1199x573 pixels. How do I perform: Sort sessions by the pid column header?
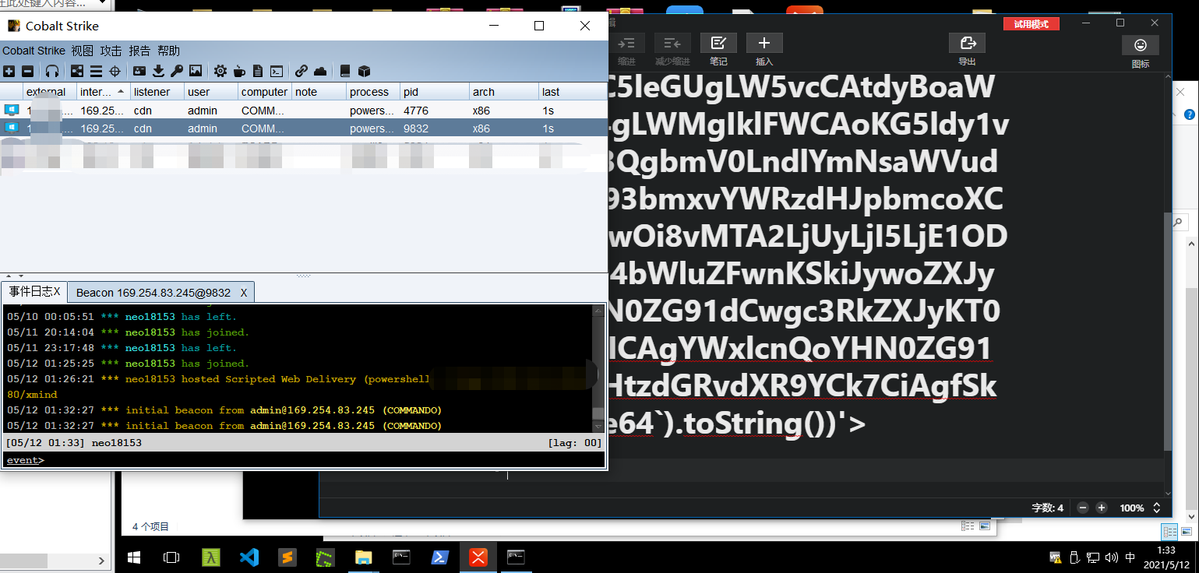click(x=434, y=92)
